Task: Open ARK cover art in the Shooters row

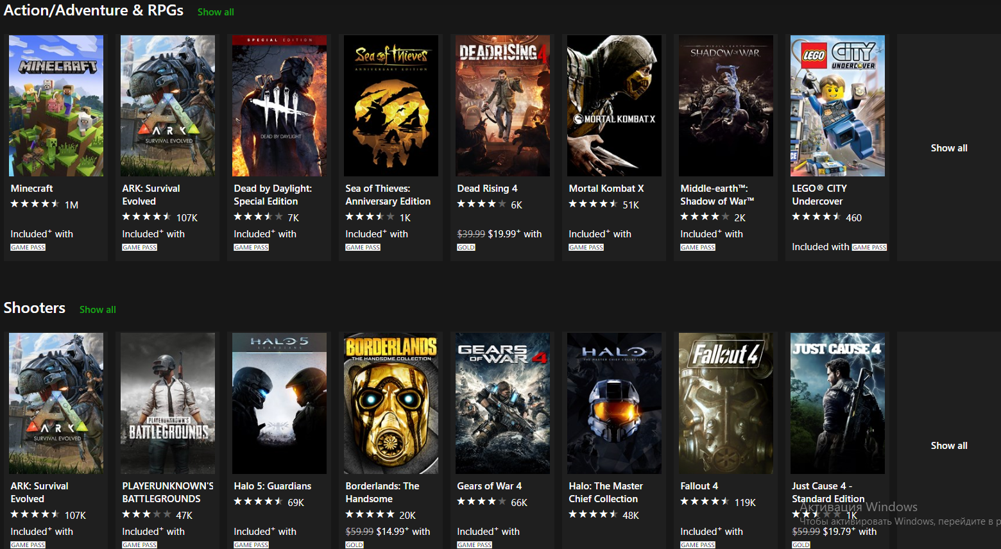Action: point(56,403)
